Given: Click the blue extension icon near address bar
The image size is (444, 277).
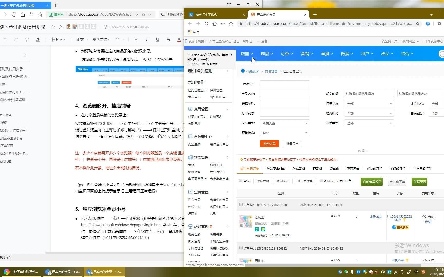Looking at the screenshot, I should click(x=428, y=24).
